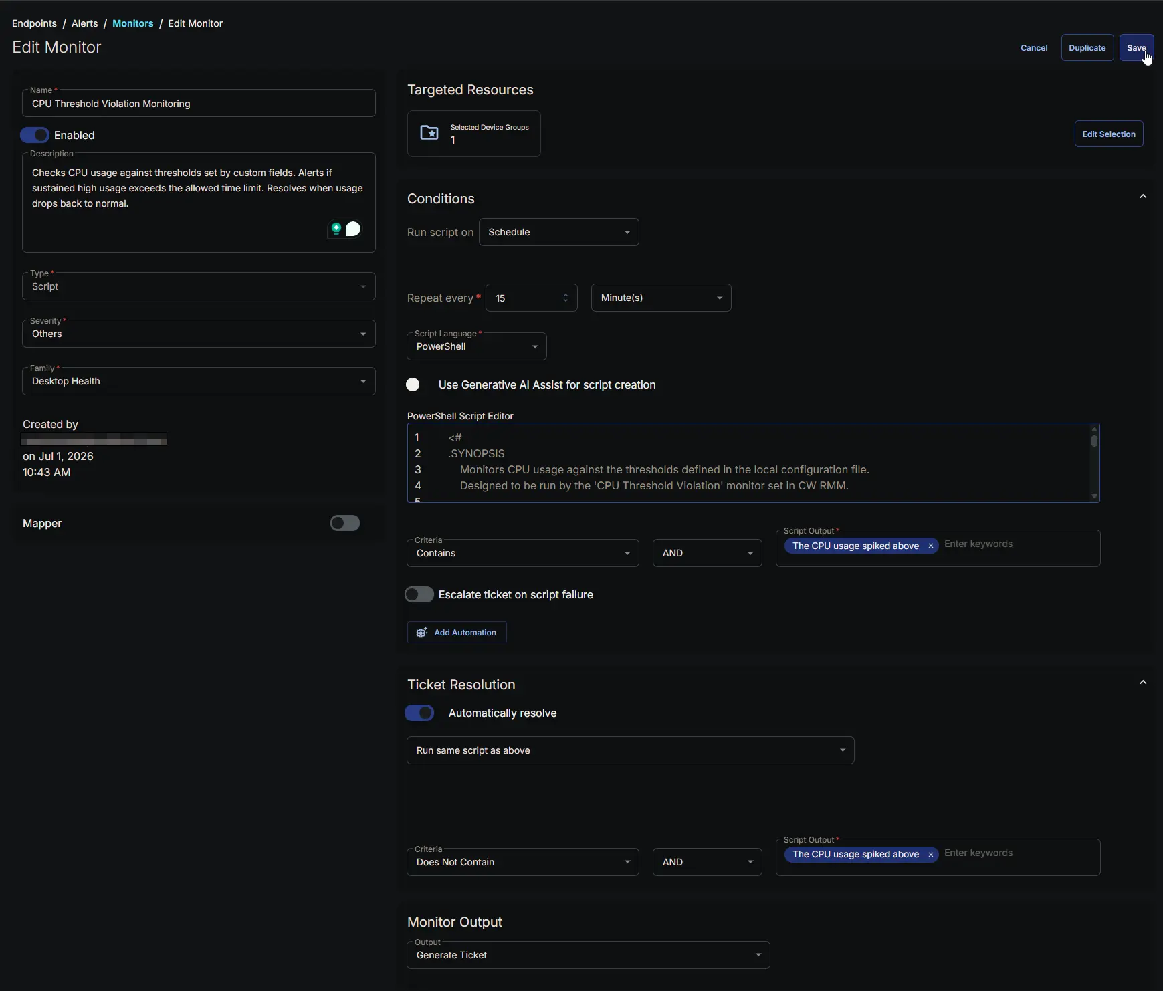Open the AND operator dropdown in Conditions
The width and height of the screenshot is (1163, 991).
pyautogui.click(x=708, y=553)
